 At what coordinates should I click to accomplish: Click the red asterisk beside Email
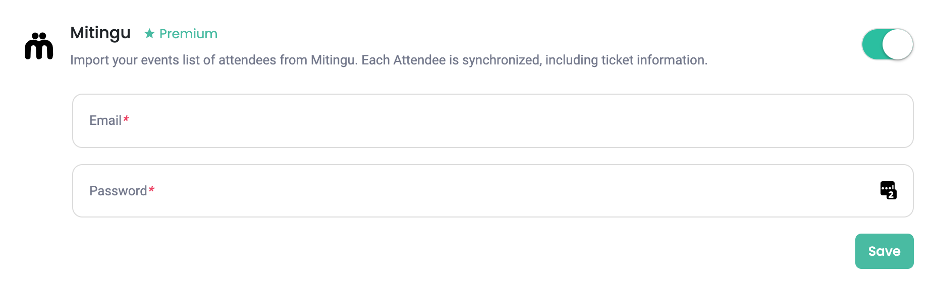tap(126, 119)
